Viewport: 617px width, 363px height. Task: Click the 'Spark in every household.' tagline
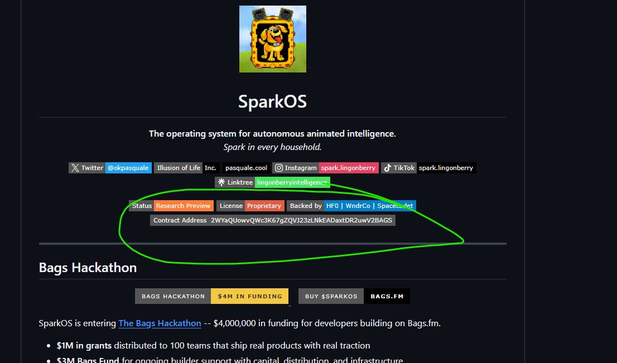(272, 147)
